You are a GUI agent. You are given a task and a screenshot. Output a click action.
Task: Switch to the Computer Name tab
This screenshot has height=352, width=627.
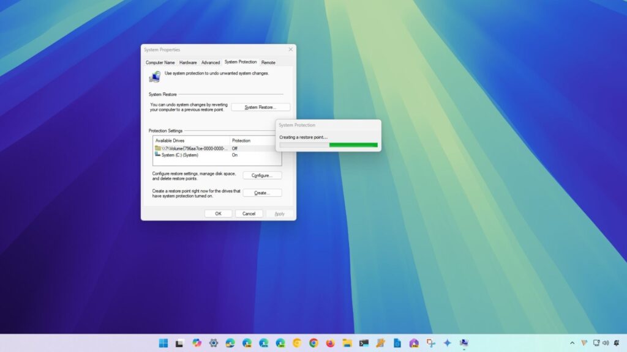(x=160, y=62)
